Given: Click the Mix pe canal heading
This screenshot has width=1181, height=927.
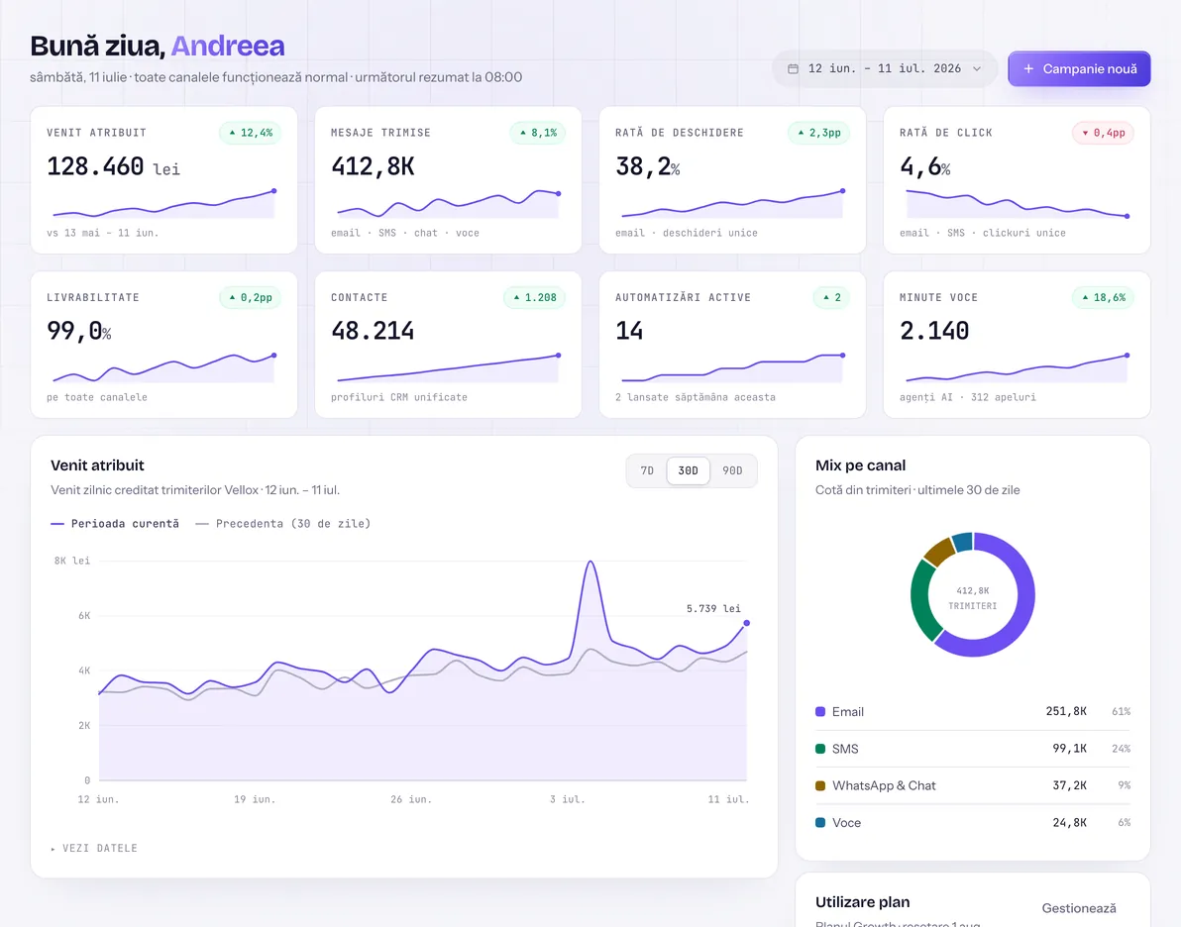Looking at the screenshot, I should click(x=860, y=465).
